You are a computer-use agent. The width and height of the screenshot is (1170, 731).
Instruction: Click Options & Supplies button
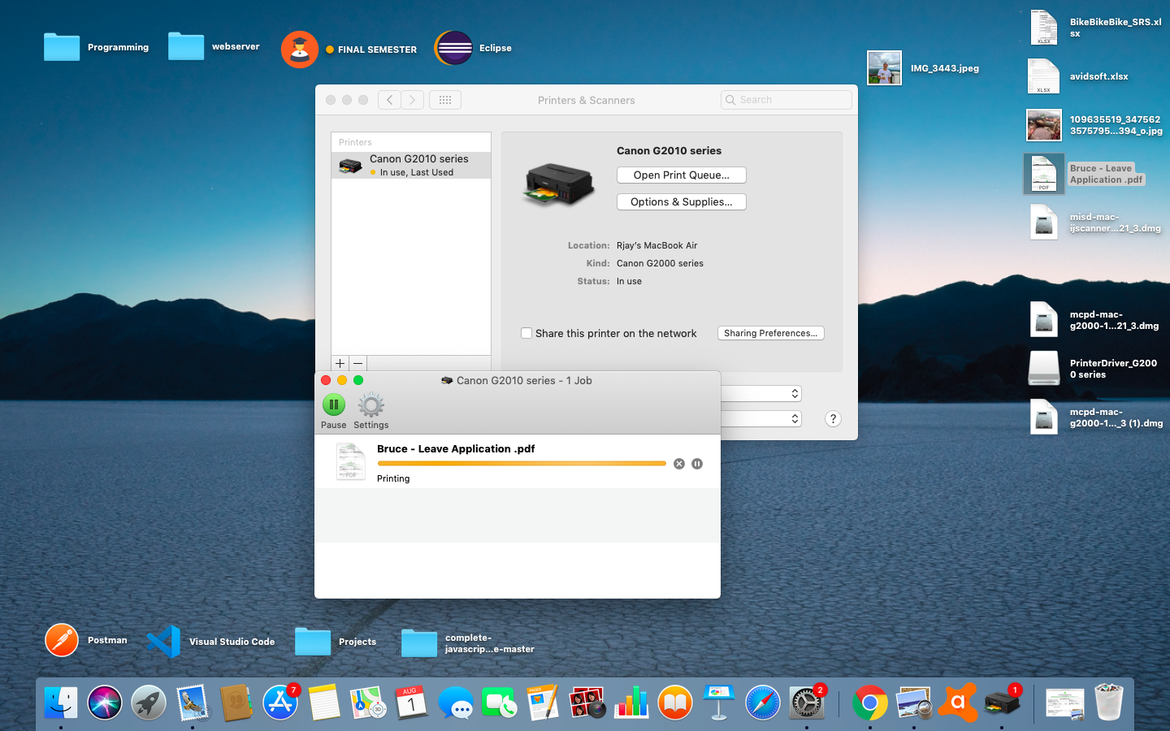pos(681,202)
